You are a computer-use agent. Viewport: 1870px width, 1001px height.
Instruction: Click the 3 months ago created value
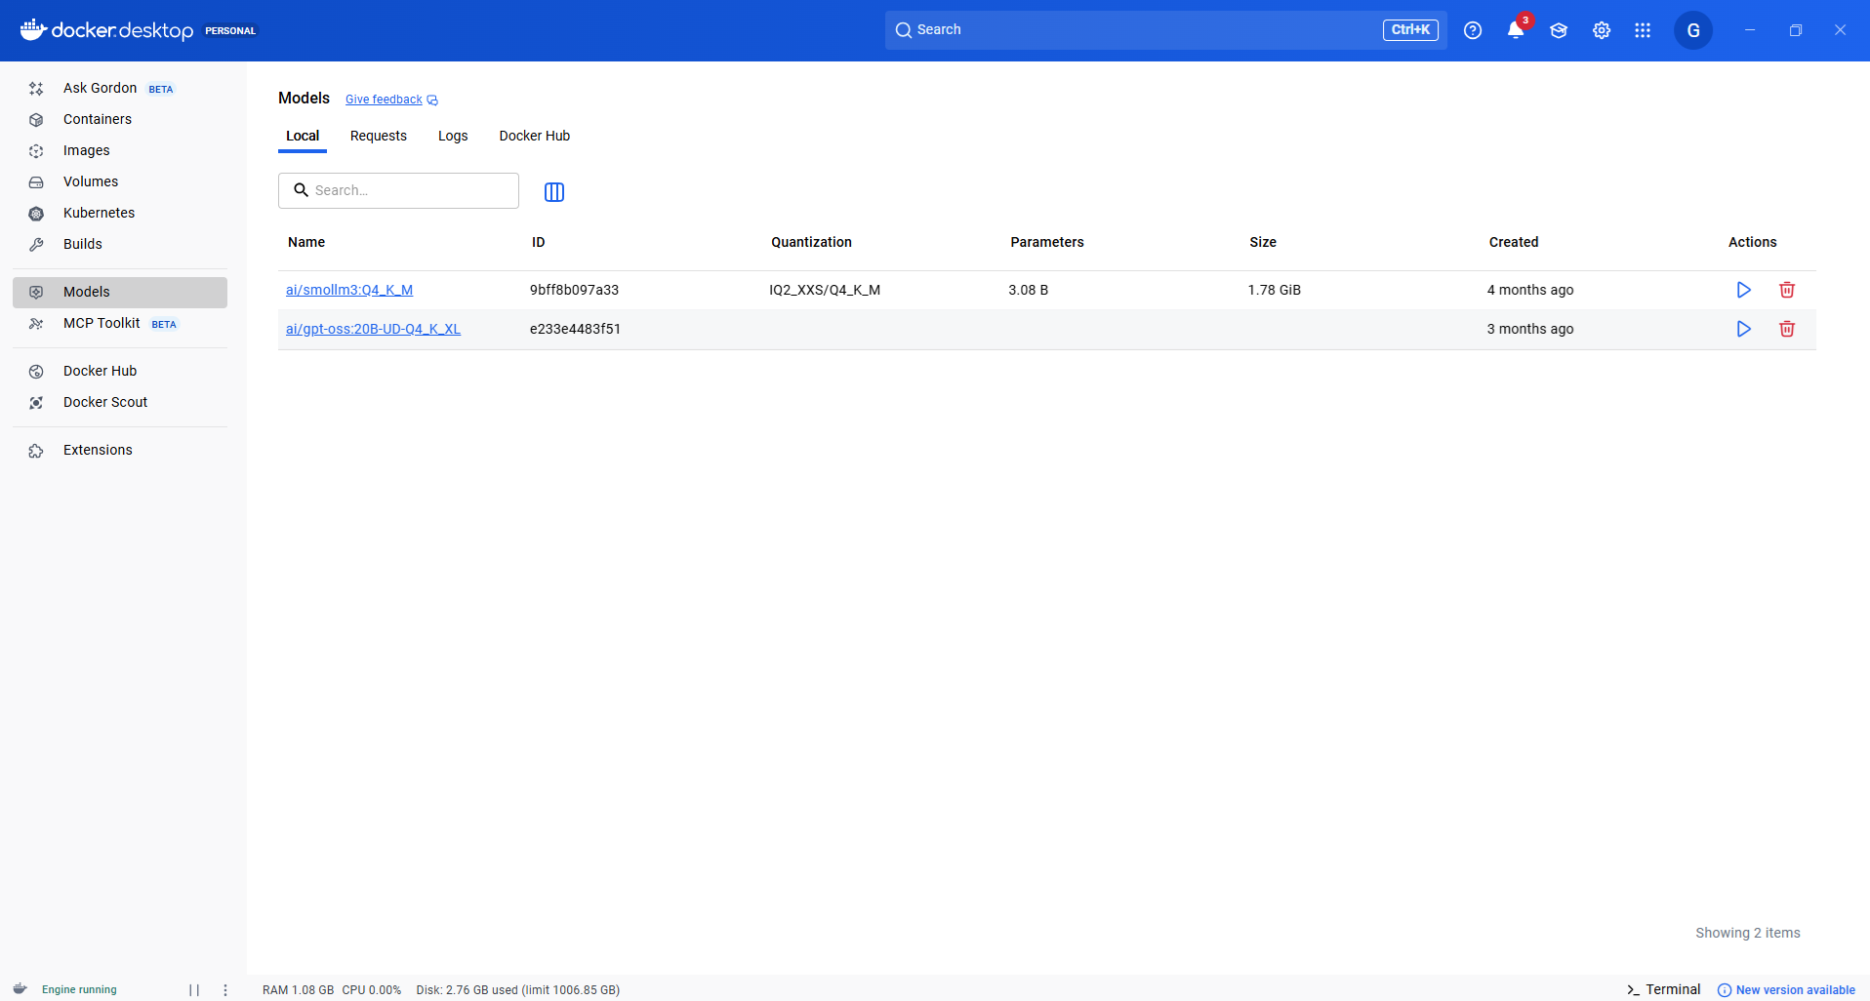pos(1530,329)
